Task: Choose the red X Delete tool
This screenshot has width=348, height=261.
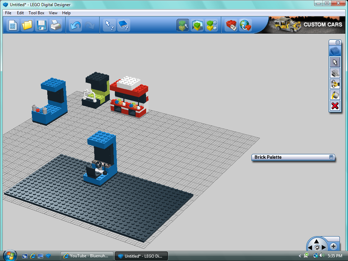Action: coord(335,106)
